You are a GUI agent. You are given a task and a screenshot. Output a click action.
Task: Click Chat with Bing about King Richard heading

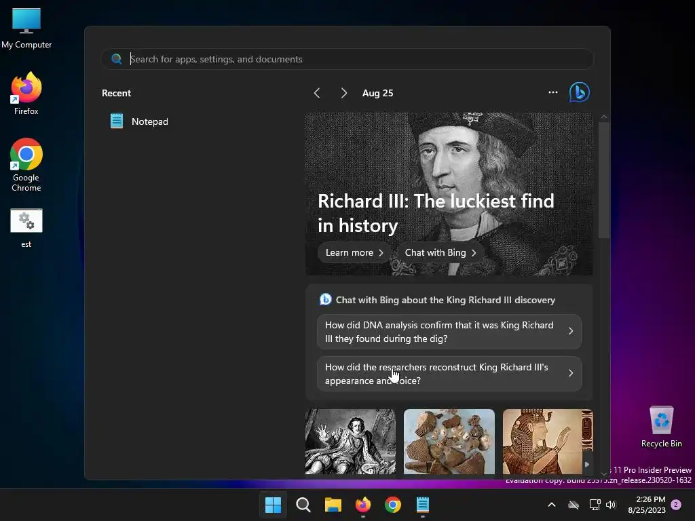tap(445, 300)
